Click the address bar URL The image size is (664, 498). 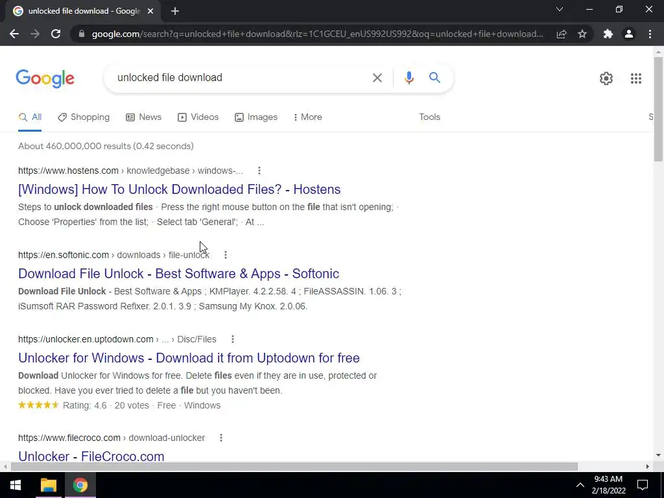click(x=318, y=34)
